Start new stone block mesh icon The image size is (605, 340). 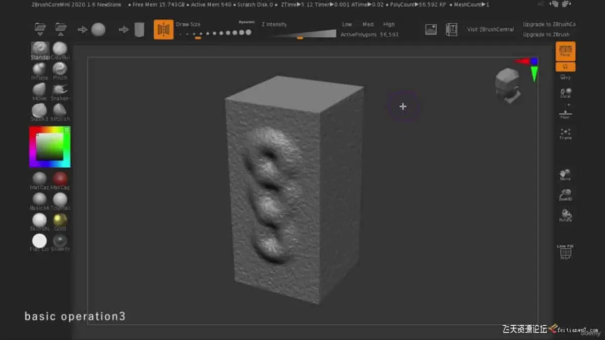[x=132, y=29]
